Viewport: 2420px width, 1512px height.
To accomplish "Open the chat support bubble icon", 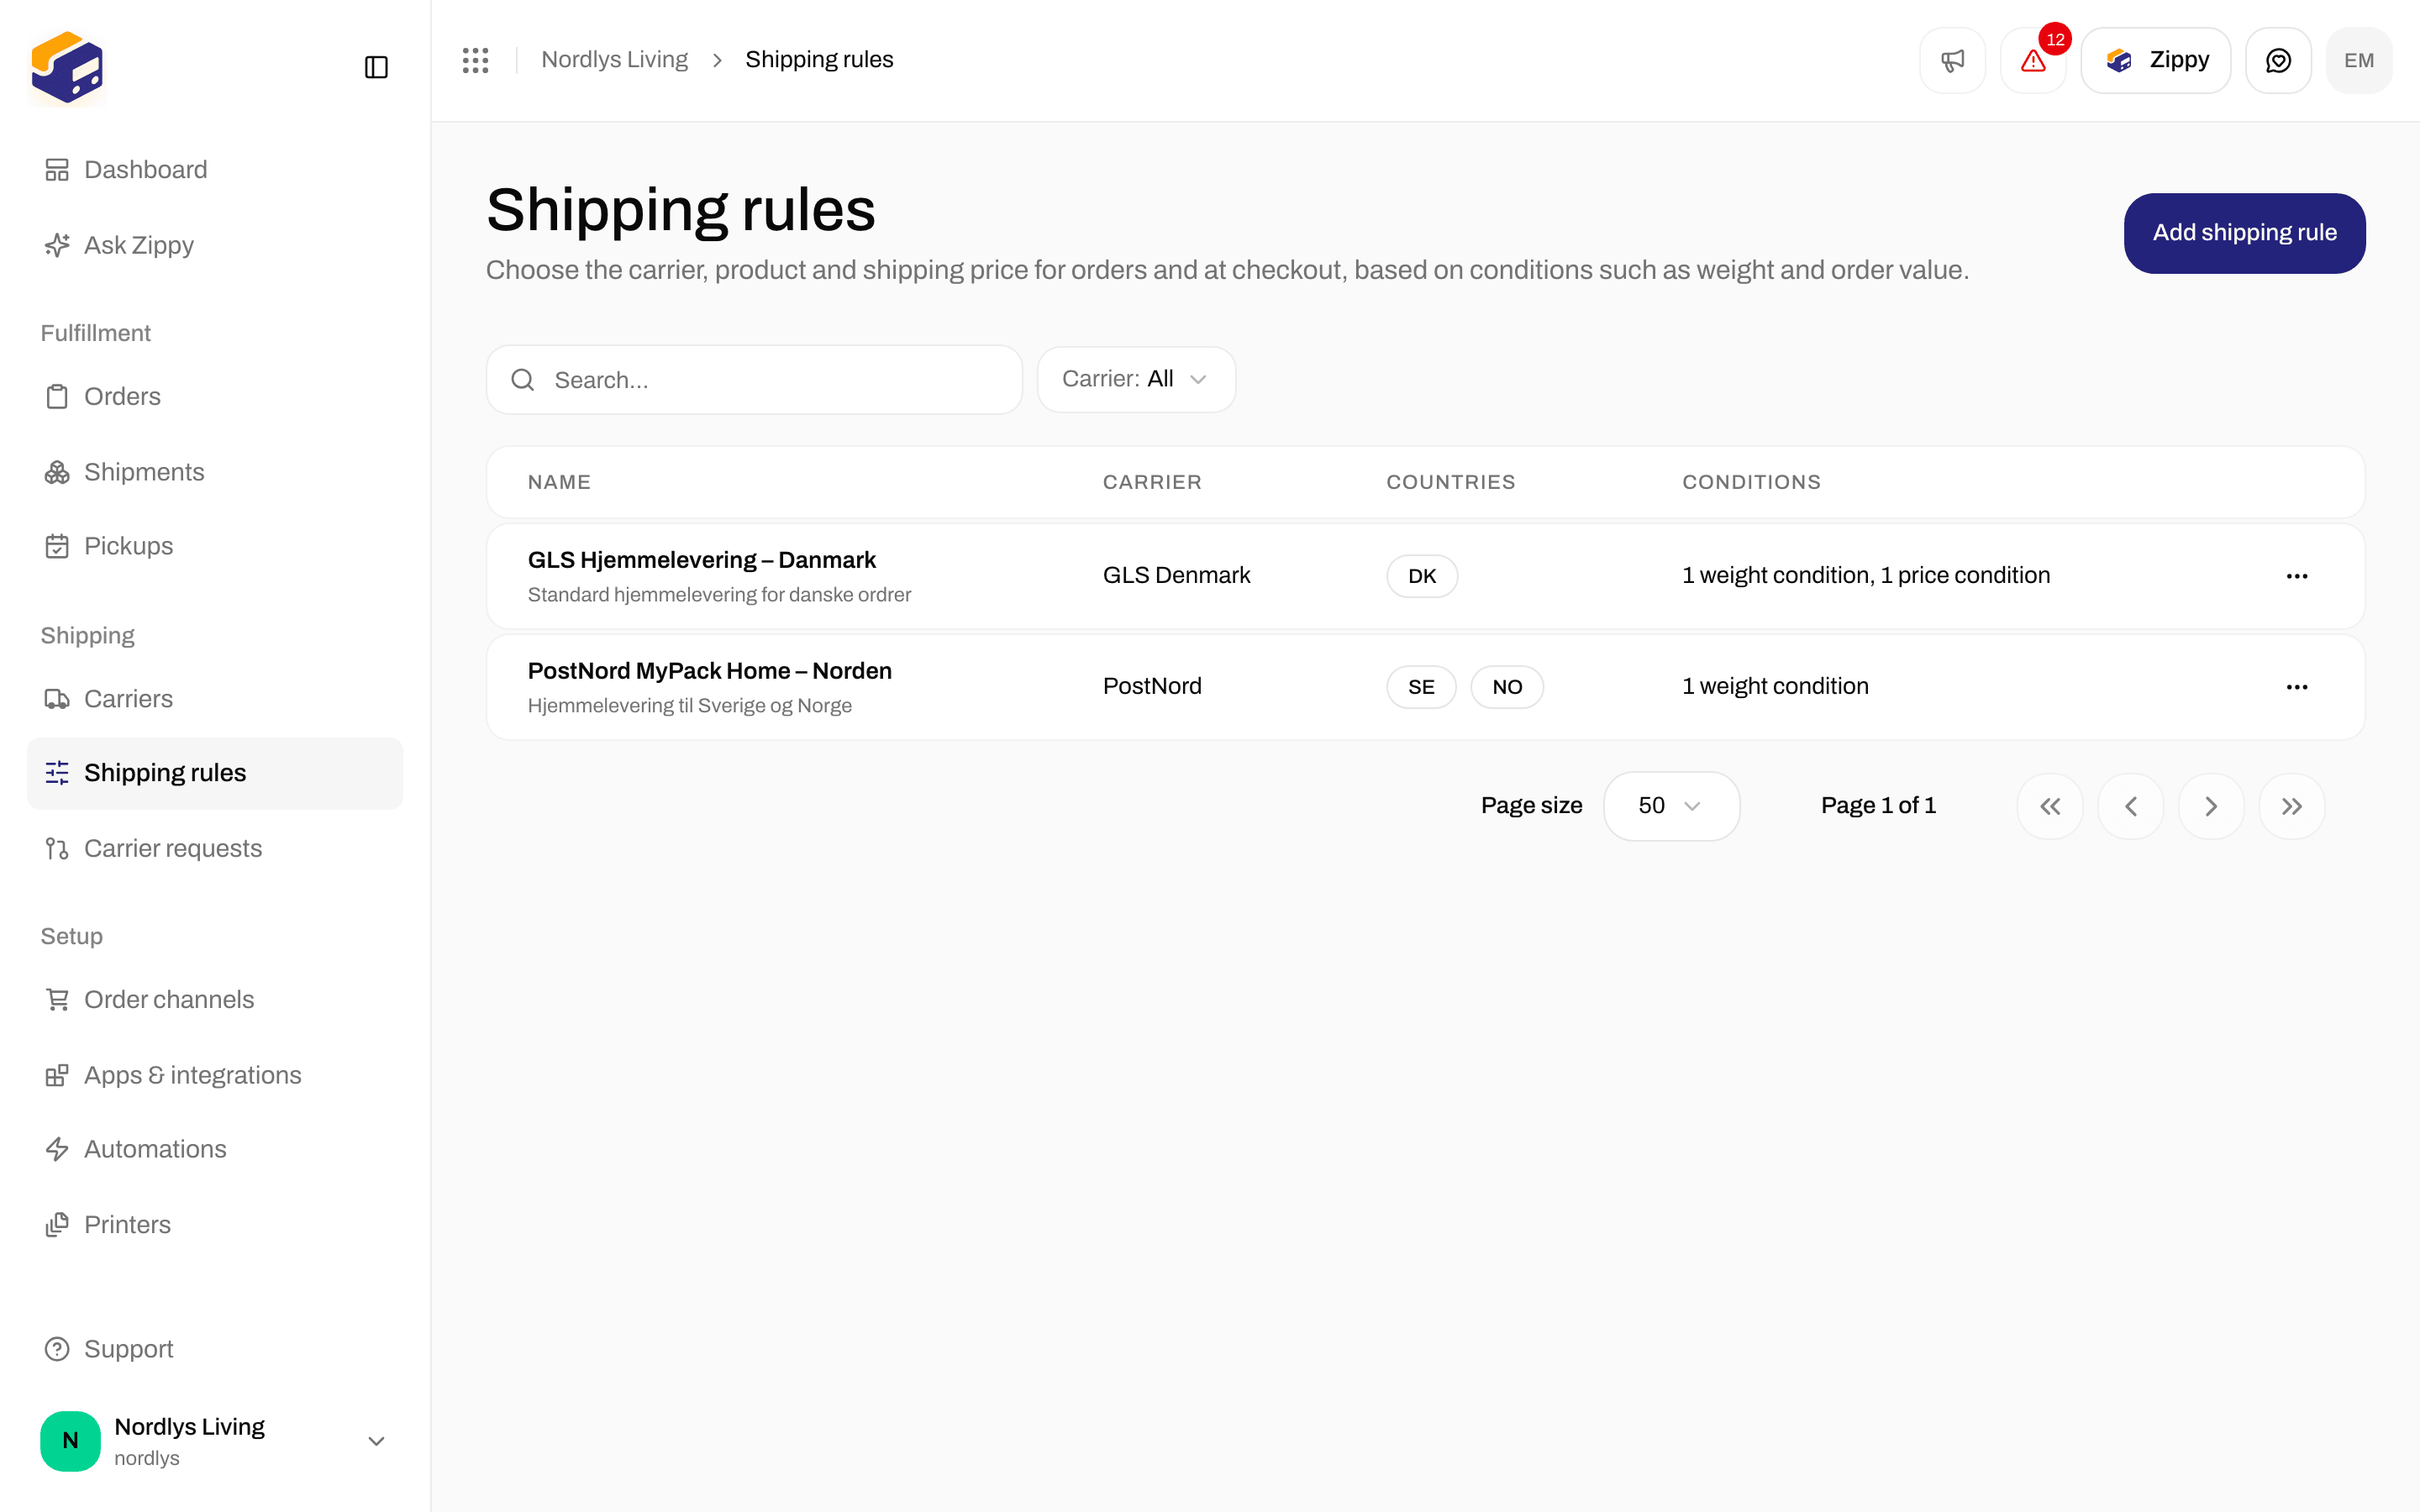I will click(2278, 60).
